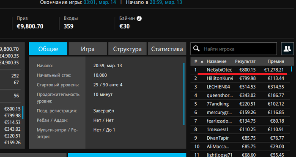Click the €113.44 bounty value

pos(276,78)
